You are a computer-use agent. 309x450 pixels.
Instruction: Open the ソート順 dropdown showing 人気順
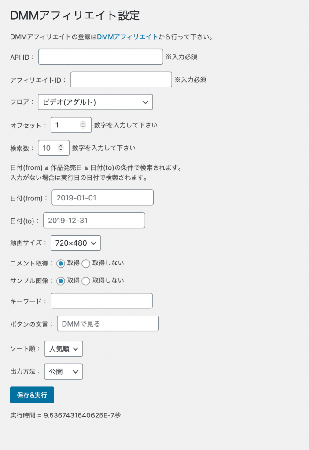(x=63, y=348)
